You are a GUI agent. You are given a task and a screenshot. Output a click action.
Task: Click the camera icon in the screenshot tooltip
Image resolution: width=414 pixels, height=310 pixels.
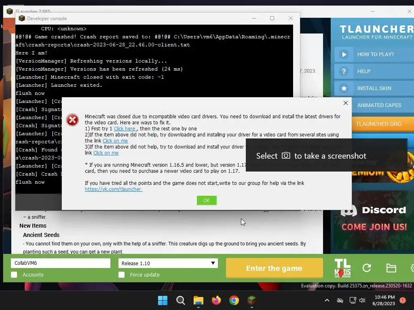286,155
